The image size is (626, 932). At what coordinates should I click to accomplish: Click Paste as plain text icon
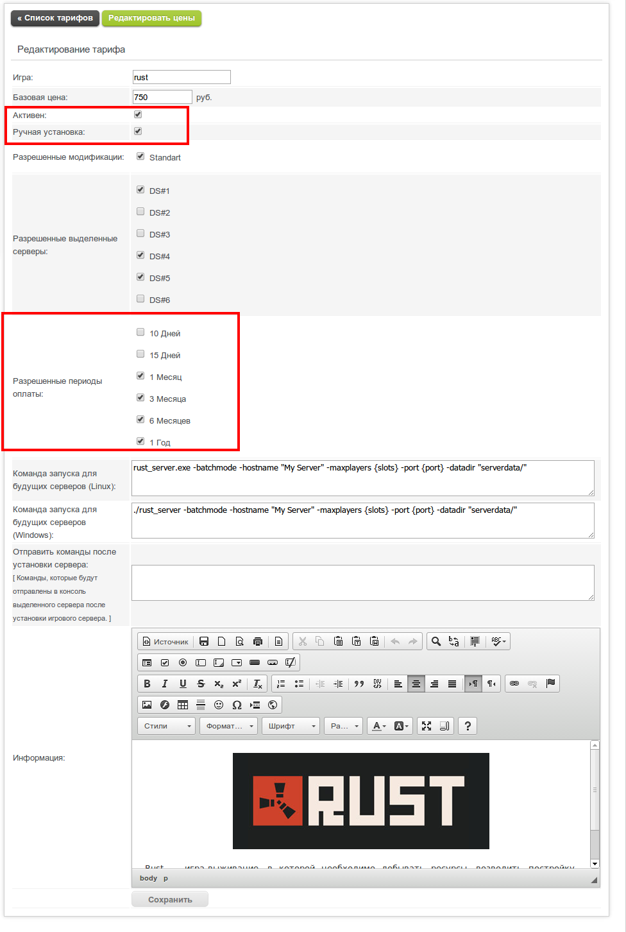[x=357, y=641]
